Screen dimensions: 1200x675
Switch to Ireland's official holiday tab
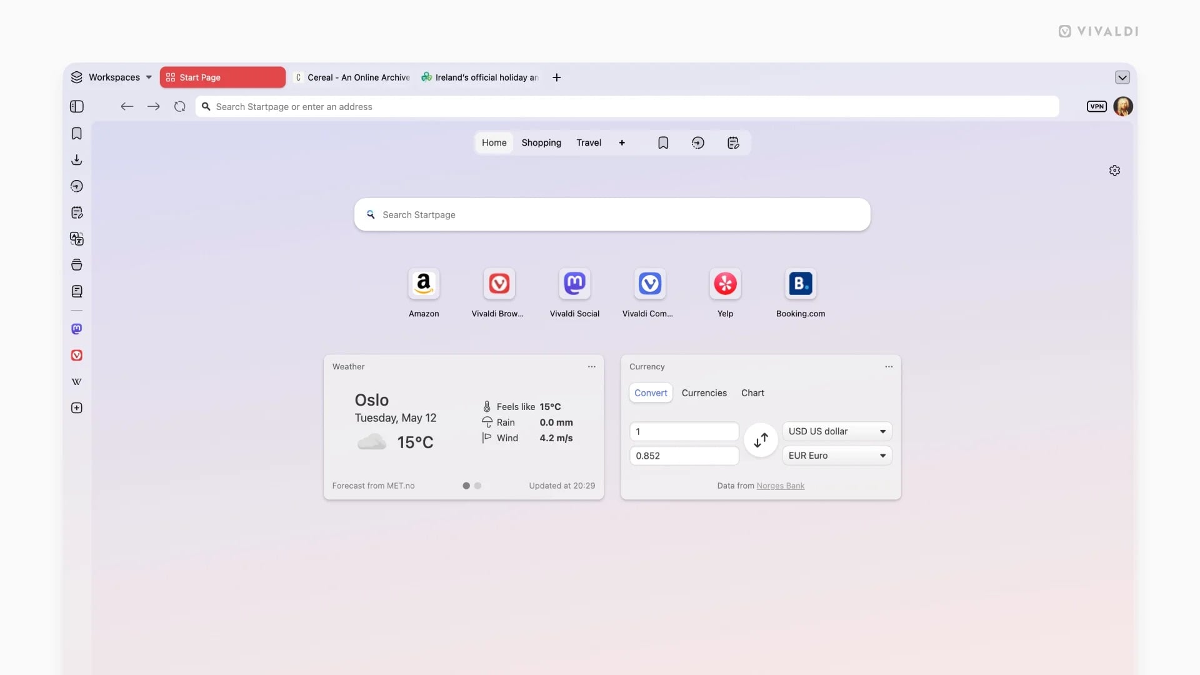tap(480, 77)
